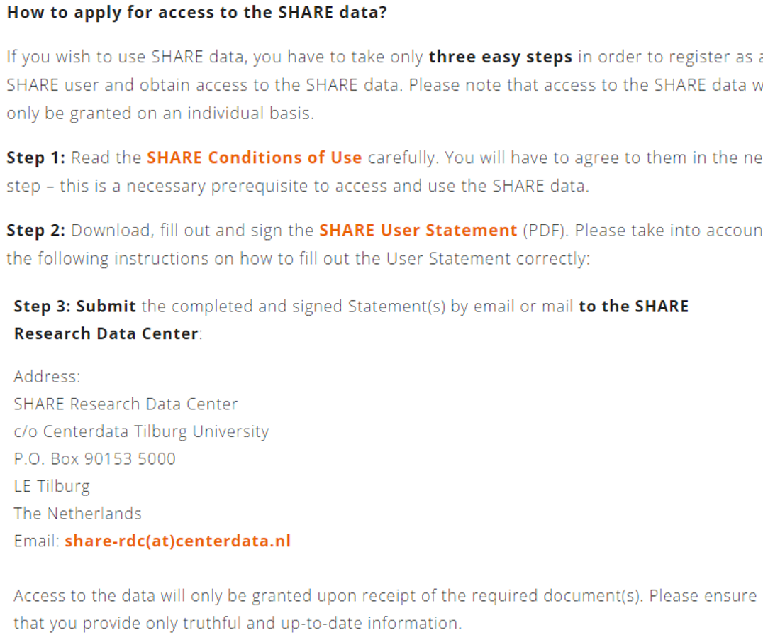Click the 'c/o Centerdata Tilburg University' line
This screenshot has width=763, height=640.
pyautogui.click(x=141, y=431)
